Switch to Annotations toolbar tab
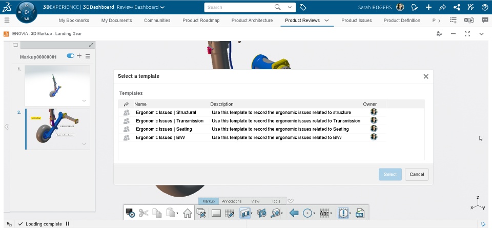 click(x=232, y=201)
